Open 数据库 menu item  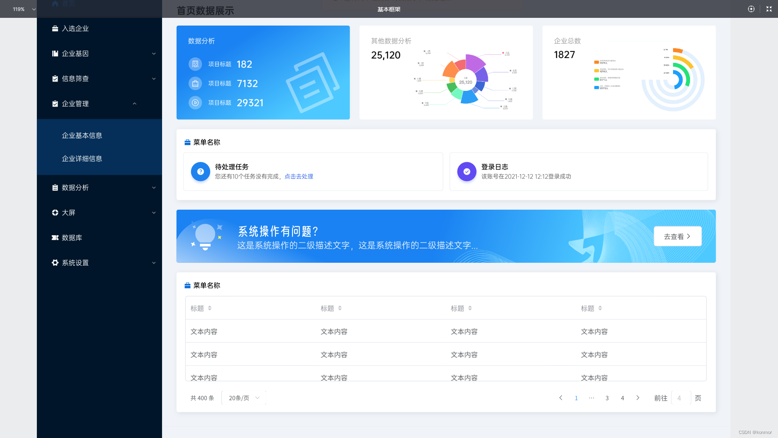point(99,238)
